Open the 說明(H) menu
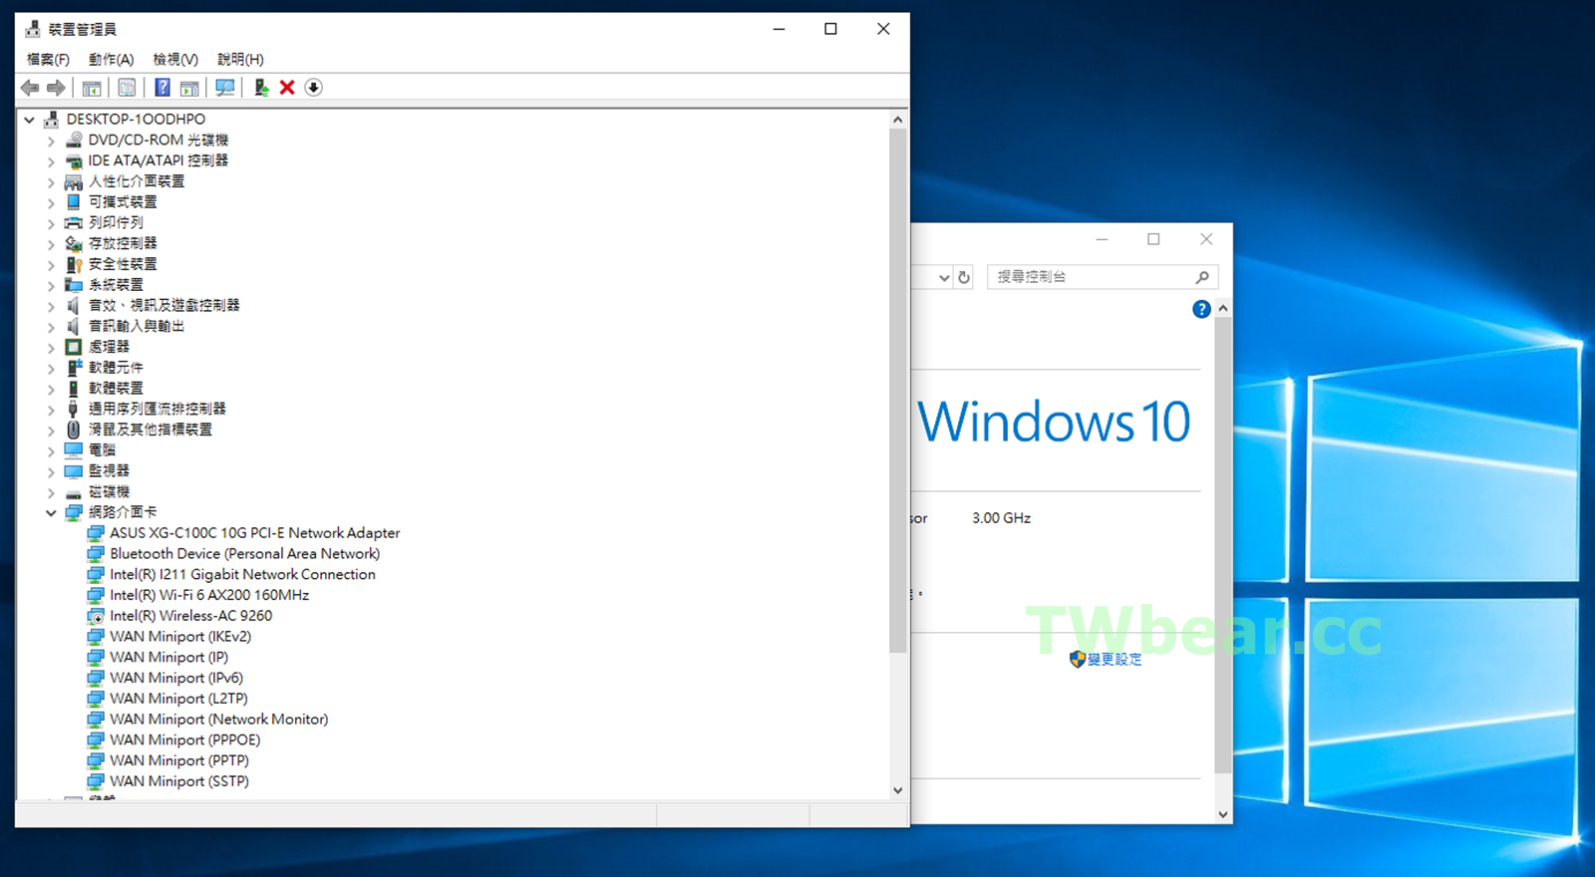This screenshot has width=1595, height=877. [240, 59]
